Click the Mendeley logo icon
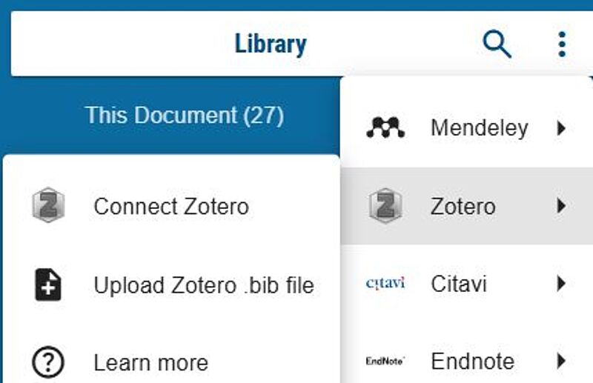 coord(385,128)
